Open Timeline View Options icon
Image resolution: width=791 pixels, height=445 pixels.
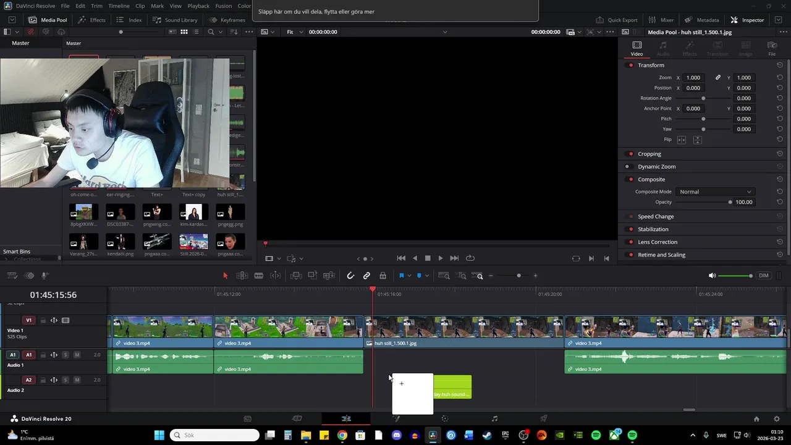tap(12, 276)
